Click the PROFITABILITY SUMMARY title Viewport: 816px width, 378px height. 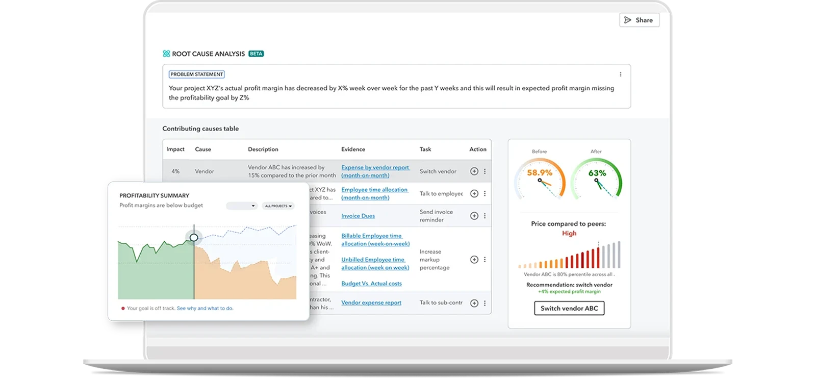click(x=154, y=195)
